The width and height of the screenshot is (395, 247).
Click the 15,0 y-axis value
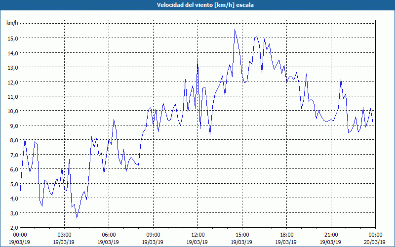click(x=13, y=39)
